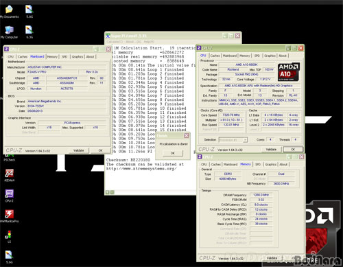Switch to About tab in the processor CPU-Z window

point(283,56)
